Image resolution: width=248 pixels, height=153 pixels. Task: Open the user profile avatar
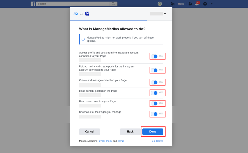tap(160, 4)
